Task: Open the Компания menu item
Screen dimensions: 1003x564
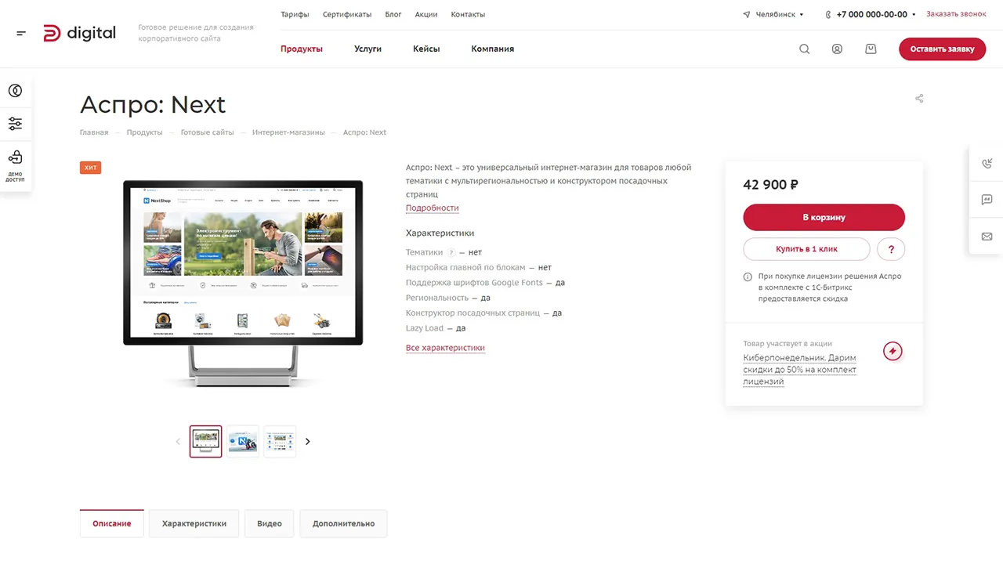Action: [493, 49]
